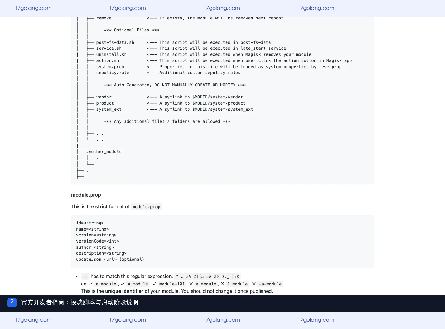This screenshot has height=329, width=445.
Task: Select example module-101 code
Action: tap(172, 284)
